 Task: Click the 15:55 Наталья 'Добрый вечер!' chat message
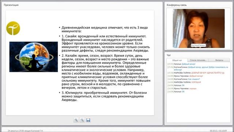pos(181,64)
